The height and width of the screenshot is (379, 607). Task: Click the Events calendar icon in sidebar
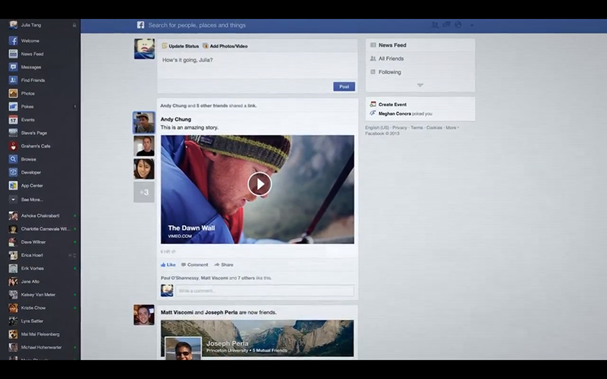pos(13,120)
